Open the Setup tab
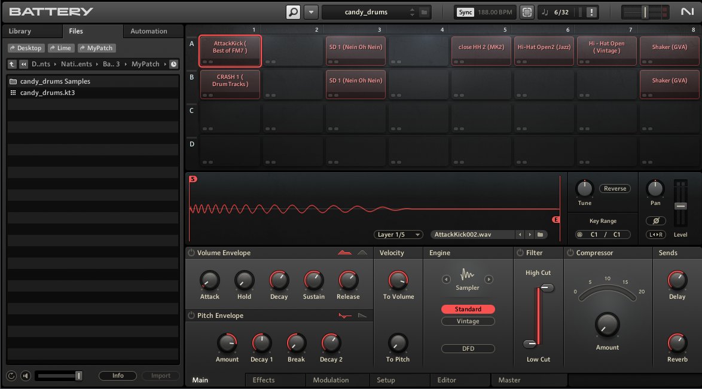The width and height of the screenshot is (702, 389). (x=386, y=380)
